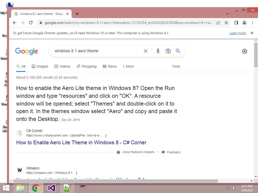Expand the More search categories menu
The width and height of the screenshot is (258, 193).
point(128,66)
